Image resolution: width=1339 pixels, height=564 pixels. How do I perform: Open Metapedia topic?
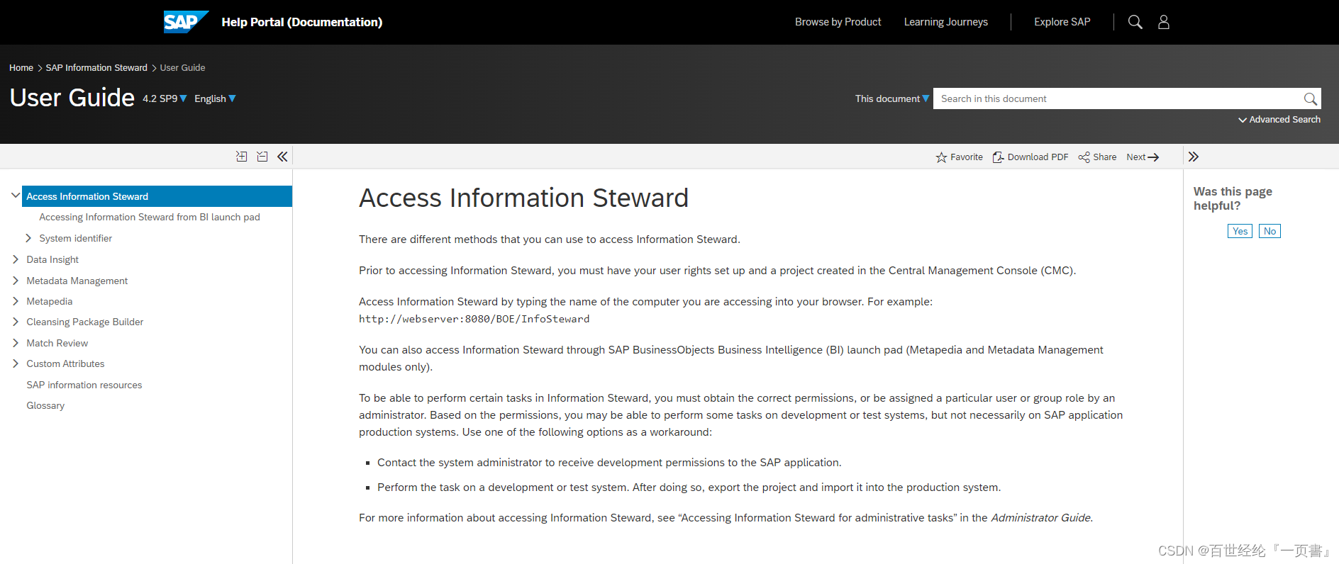(49, 301)
